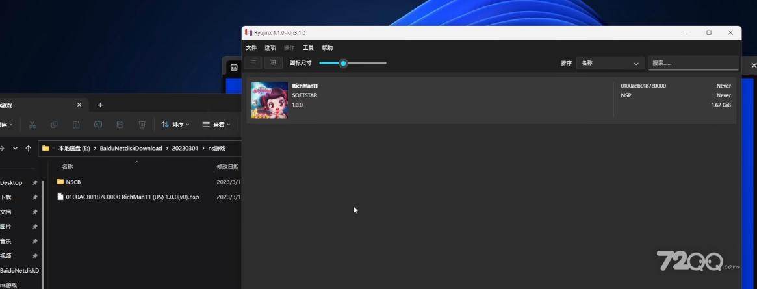
Task: Click the breadcrumb chevron after BaiduNetdiskDownload
Action: point(167,149)
